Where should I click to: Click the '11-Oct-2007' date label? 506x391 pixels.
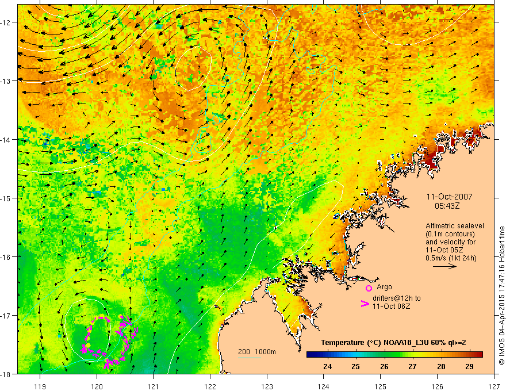point(449,197)
